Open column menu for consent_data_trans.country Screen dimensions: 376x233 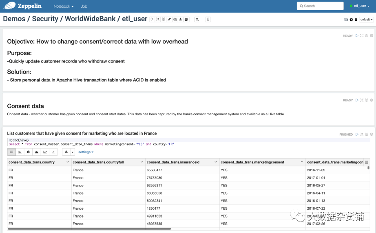(x=68, y=162)
